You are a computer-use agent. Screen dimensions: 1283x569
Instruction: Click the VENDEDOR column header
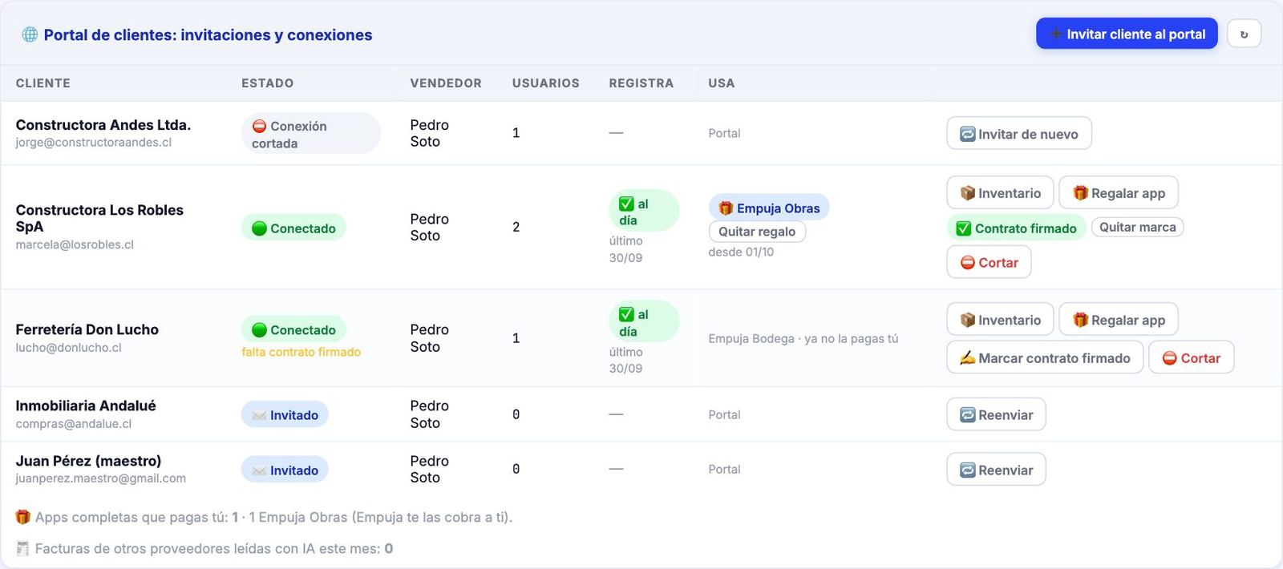point(446,83)
